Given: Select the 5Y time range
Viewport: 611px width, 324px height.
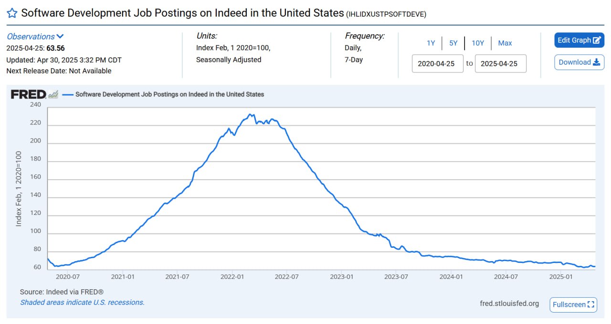Looking at the screenshot, I should (453, 43).
